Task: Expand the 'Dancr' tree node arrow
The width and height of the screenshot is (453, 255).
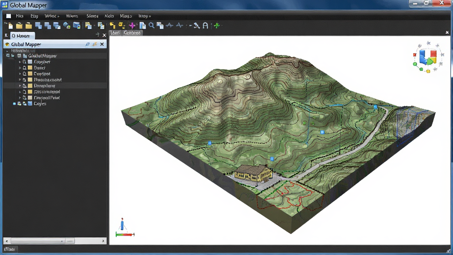Action: (x=20, y=68)
